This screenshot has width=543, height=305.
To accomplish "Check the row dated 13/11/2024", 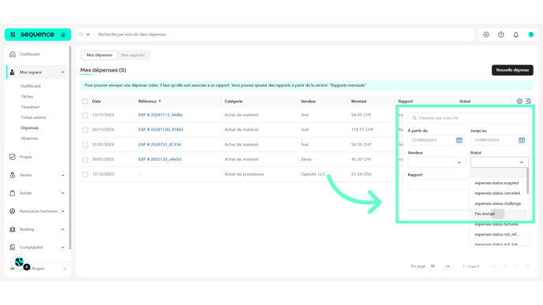I will tap(85, 115).
